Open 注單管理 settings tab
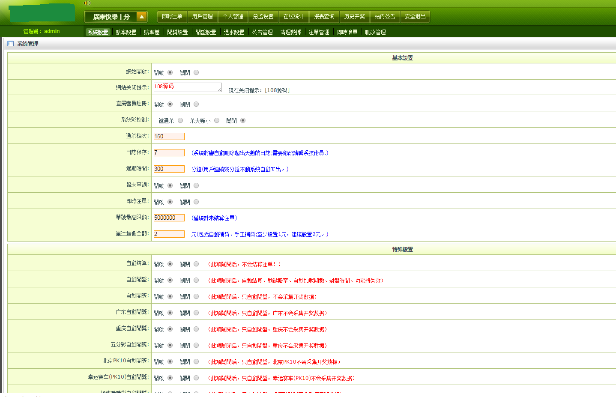The width and height of the screenshot is (616, 397). click(318, 31)
